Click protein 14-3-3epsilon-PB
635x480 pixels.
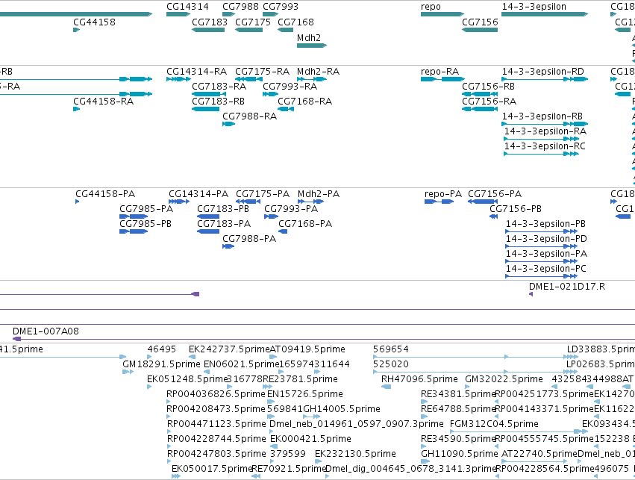click(542, 231)
